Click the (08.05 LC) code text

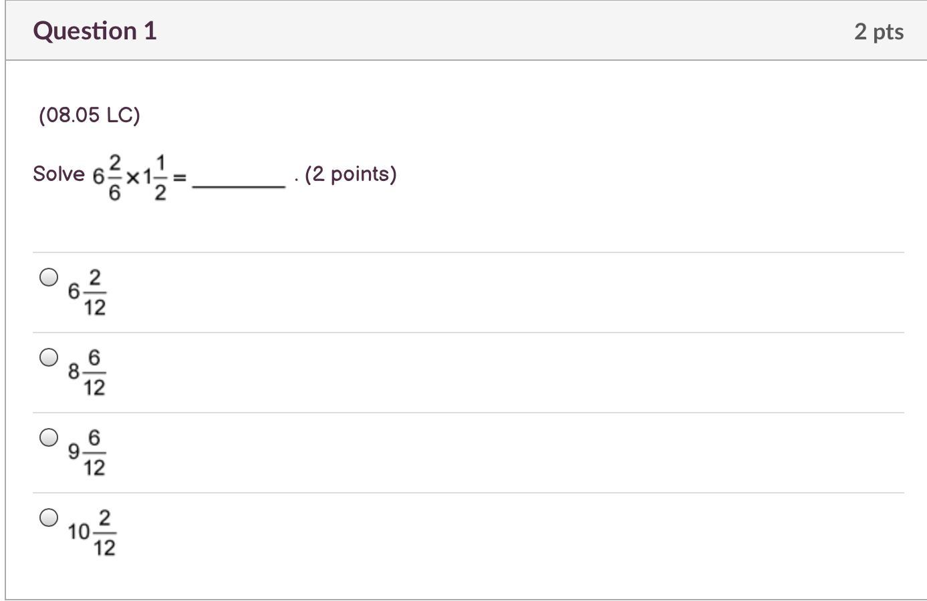point(90,115)
